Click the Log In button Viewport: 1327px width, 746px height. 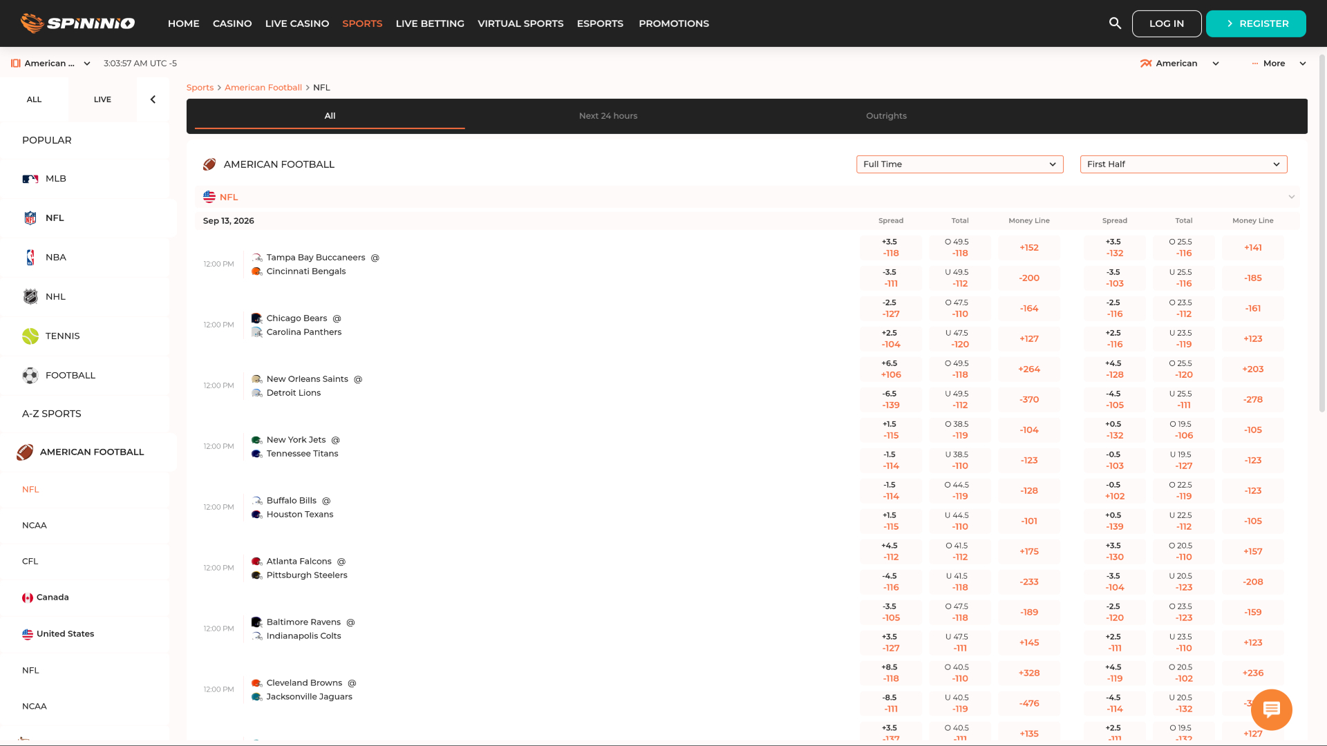1167,23
